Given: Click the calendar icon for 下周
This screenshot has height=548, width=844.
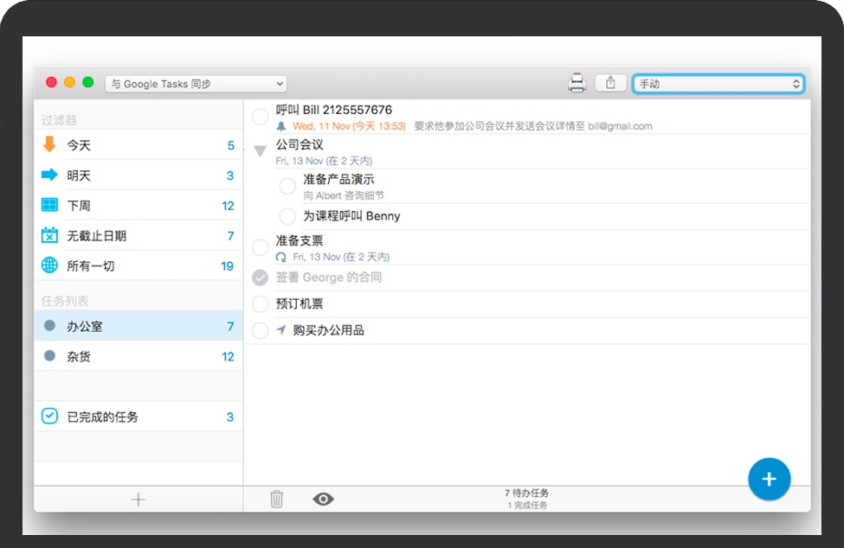Looking at the screenshot, I should 50,206.
